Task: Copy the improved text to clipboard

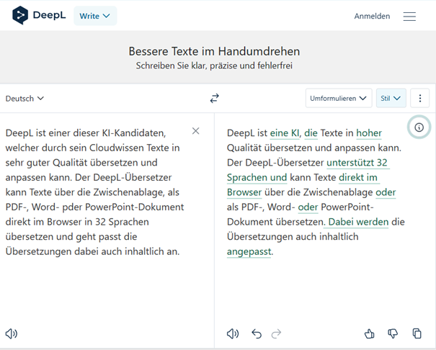Action: 417,333
